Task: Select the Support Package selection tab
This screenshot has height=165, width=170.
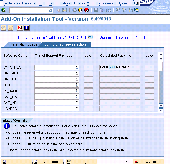Action: click(x=65, y=44)
